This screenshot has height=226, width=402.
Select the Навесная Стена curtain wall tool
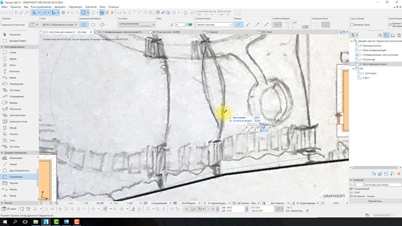coord(19,122)
